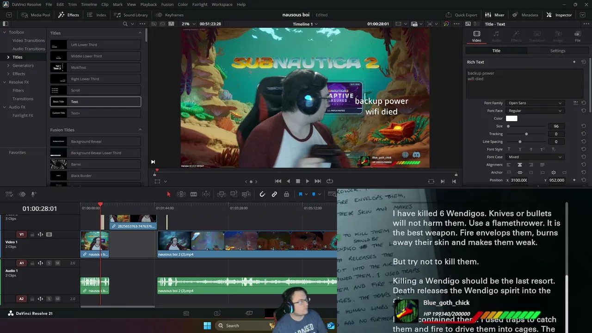Open the Timeline 1 name dropdown
This screenshot has height=333, width=592.
(x=305, y=24)
